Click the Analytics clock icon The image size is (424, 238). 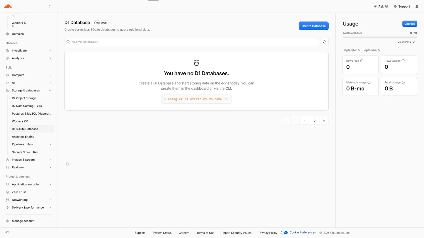(8, 58)
